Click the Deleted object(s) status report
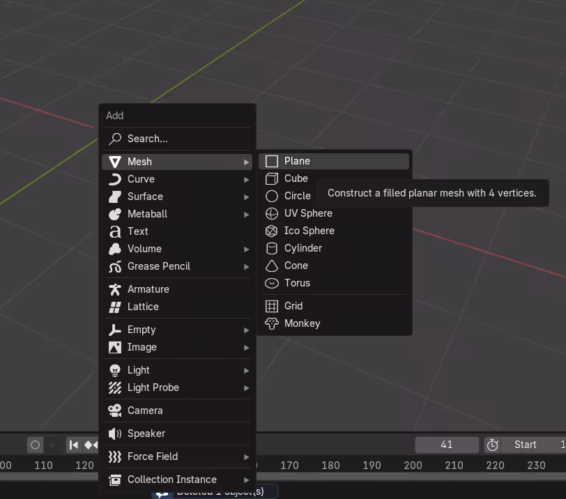Image resolution: width=566 pixels, height=499 pixels. point(215,492)
